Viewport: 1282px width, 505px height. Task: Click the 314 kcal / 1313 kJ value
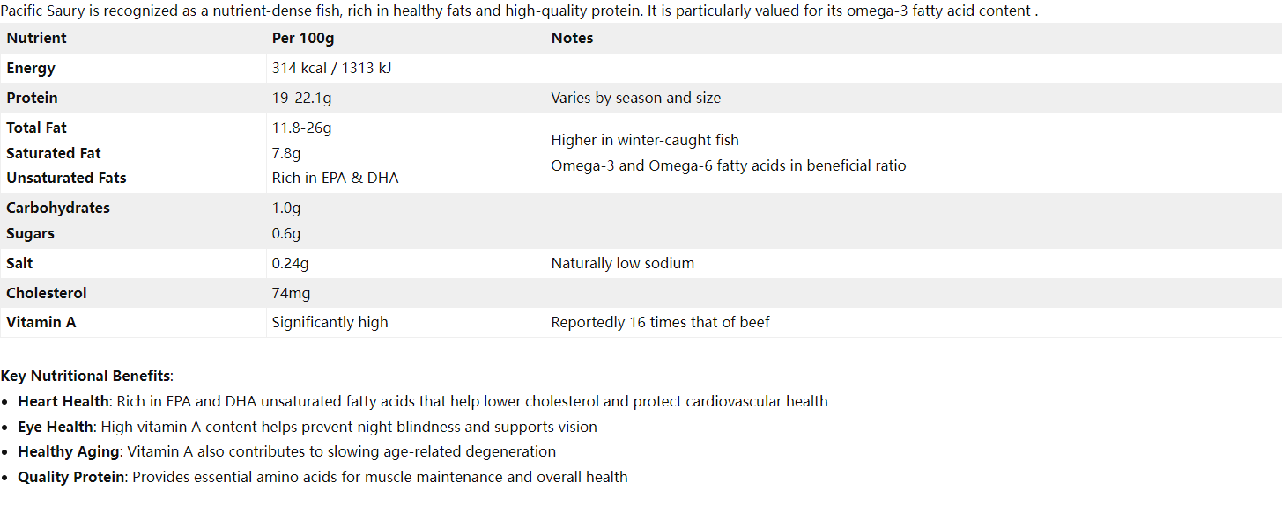[332, 68]
